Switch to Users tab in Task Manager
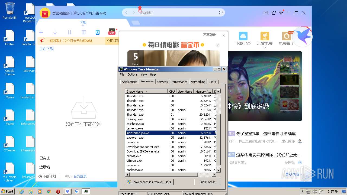This screenshot has width=347, height=195. [x=212, y=82]
